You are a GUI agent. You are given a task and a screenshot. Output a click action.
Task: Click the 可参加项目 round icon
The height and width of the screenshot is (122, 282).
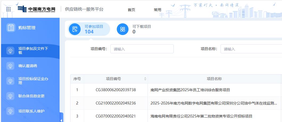click(x=75, y=29)
